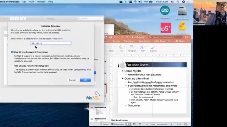Select the Cyberduck desktop icon
227x127 pixels.
click(x=182, y=26)
